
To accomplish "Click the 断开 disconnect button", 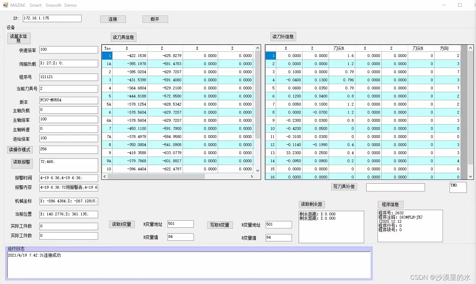I will 155,19.
